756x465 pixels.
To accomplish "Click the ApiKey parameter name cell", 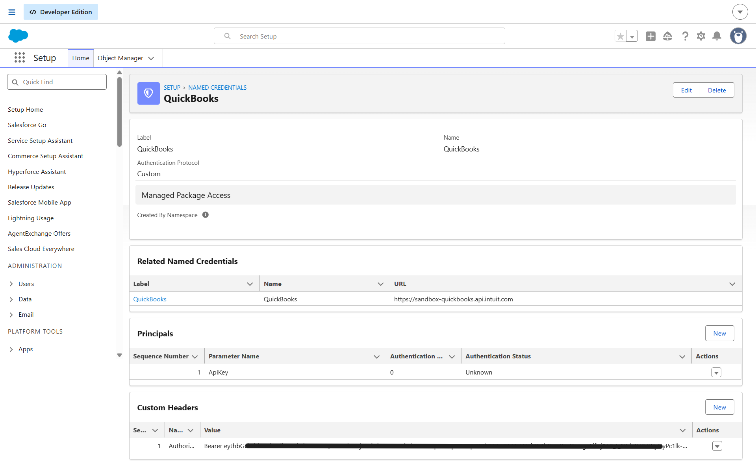I will (218, 372).
